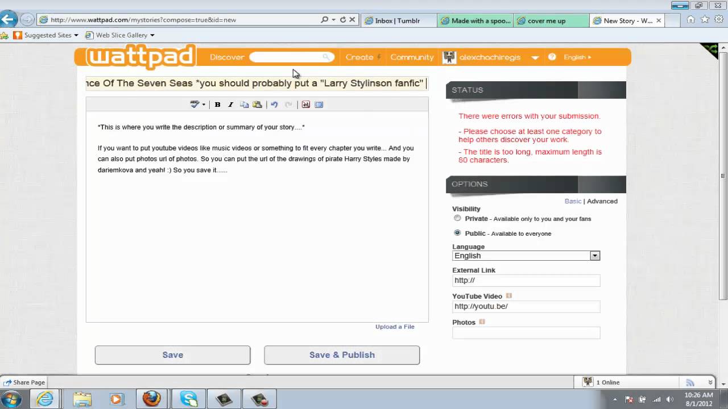Screen dimensions: 728x409
Task: Click the paste icon in editor toolbar
Action: pyautogui.click(x=258, y=105)
